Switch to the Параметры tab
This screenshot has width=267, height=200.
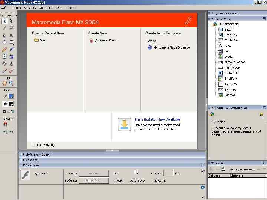(x=218, y=121)
